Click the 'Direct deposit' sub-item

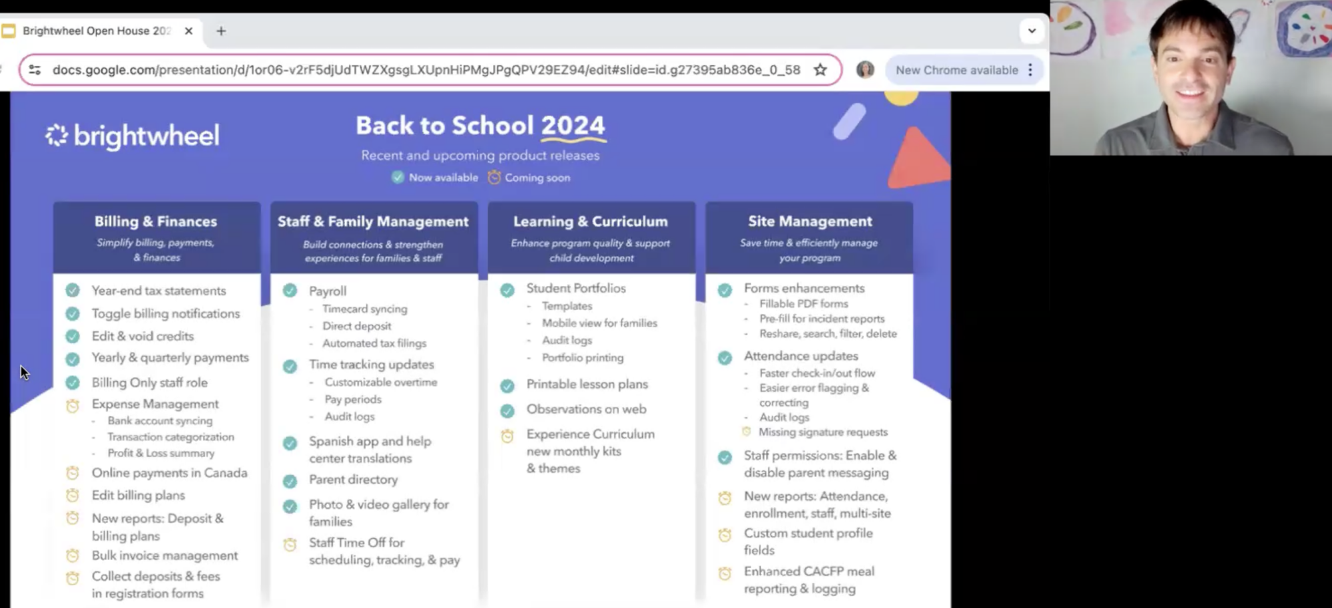tap(356, 326)
